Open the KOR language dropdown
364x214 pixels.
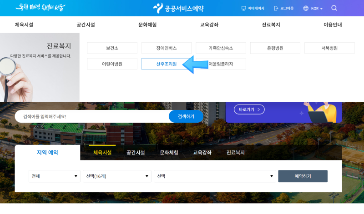pos(317,9)
